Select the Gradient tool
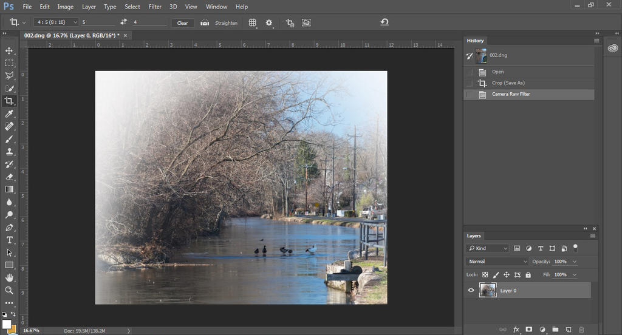Viewport: 622px width, 335px height. point(9,189)
